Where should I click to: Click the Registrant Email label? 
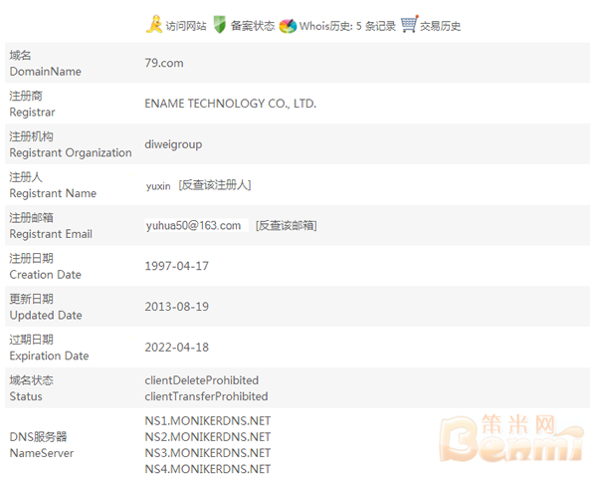(51, 234)
